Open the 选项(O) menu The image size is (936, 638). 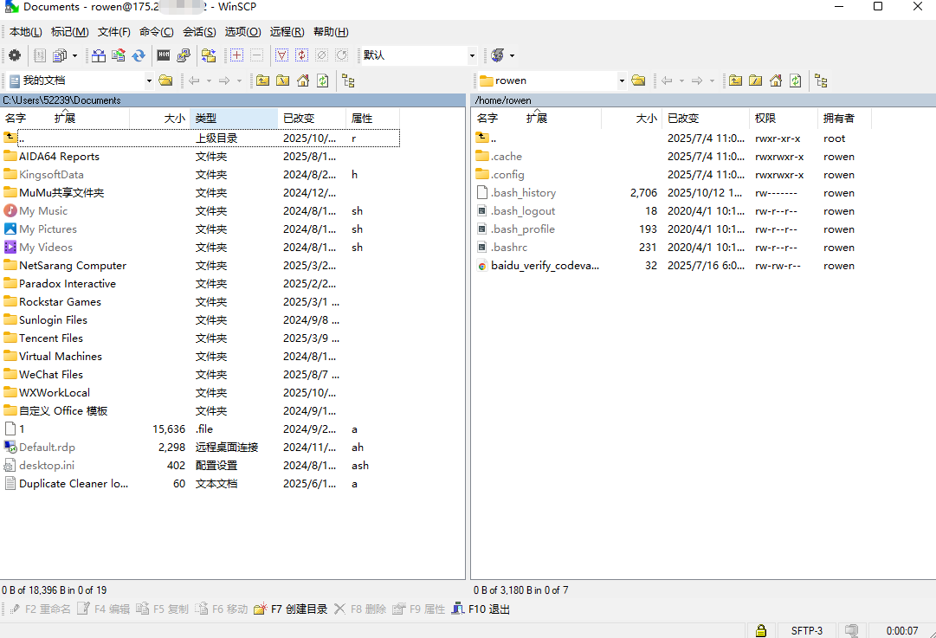(x=242, y=31)
